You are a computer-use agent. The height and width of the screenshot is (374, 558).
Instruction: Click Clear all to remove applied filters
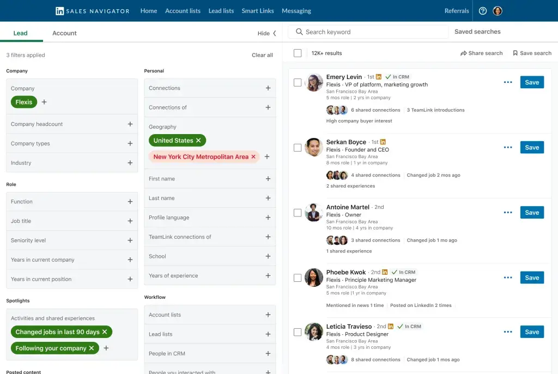pos(262,55)
